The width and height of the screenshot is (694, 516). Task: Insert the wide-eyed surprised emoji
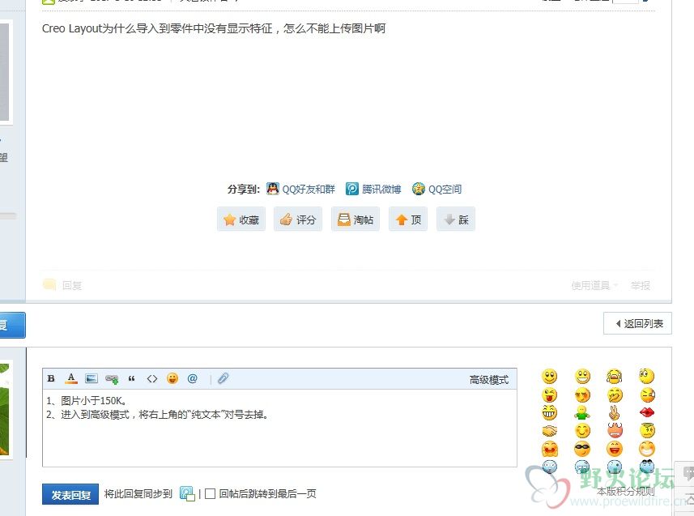[647, 377]
